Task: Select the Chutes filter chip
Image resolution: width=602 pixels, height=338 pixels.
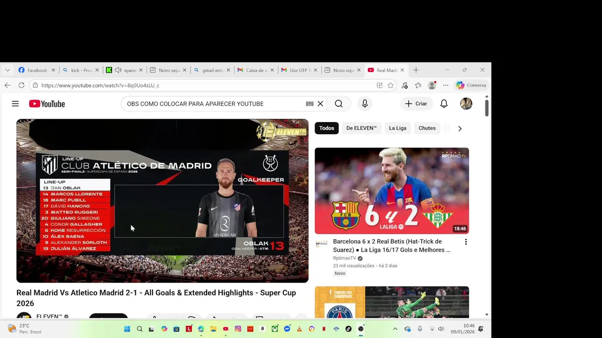Action: (x=427, y=128)
